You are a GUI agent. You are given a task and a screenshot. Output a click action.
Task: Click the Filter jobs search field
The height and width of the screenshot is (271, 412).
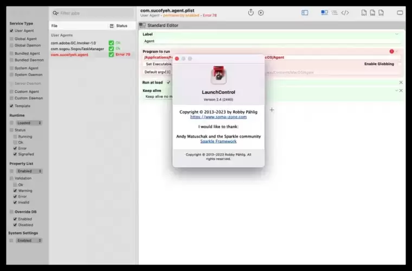click(x=92, y=13)
